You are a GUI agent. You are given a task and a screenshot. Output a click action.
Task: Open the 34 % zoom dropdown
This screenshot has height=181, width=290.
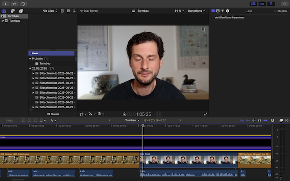click(x=179, y=11)
